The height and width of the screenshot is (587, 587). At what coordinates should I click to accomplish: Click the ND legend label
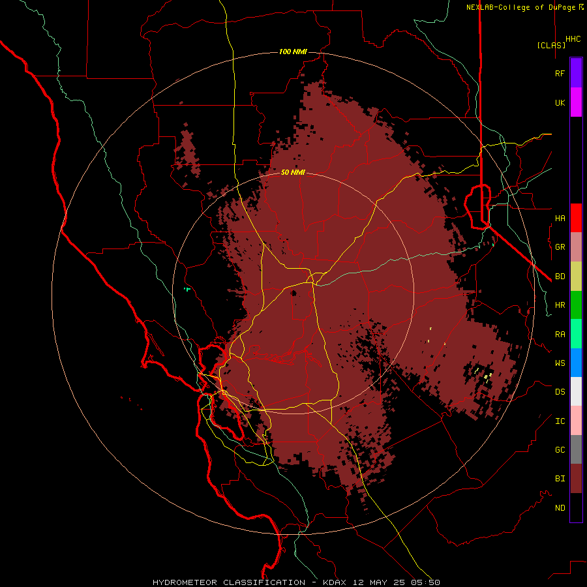(x=560, y=508)
